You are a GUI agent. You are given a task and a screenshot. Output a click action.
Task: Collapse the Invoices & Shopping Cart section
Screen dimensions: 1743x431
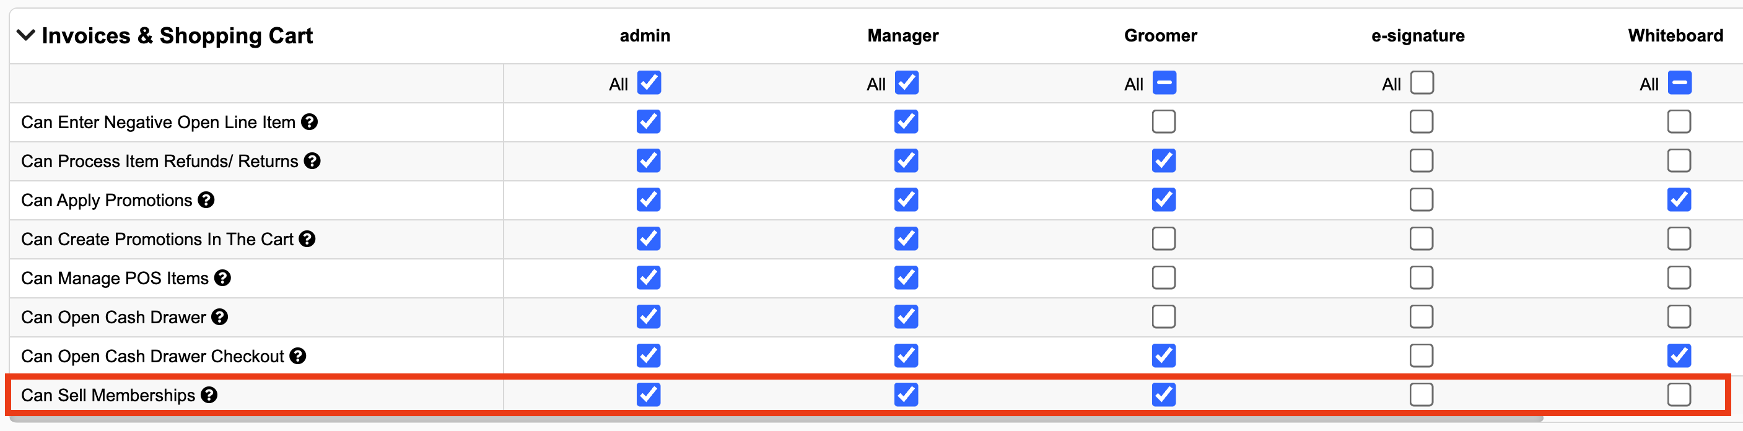pyautogui.click(x=26, y=35)
